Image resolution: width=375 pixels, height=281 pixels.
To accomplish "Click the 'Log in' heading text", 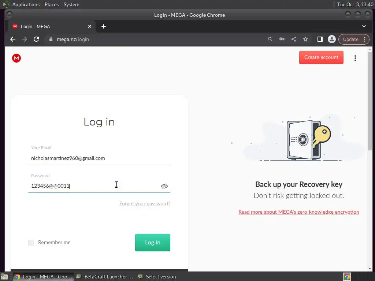I will tap(99, 122).
